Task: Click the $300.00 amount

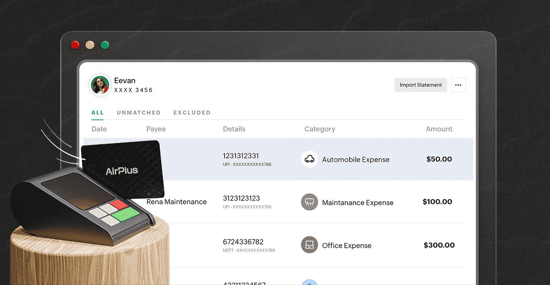Action: [x=439, y=245]
